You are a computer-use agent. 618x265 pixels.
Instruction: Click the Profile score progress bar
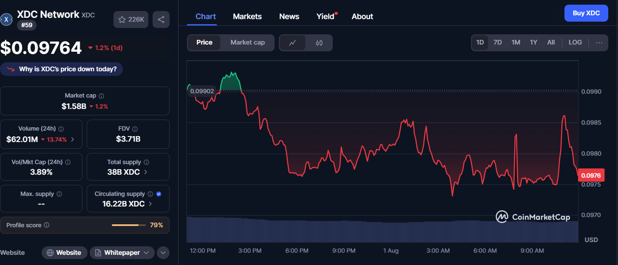tap(129, 225)
